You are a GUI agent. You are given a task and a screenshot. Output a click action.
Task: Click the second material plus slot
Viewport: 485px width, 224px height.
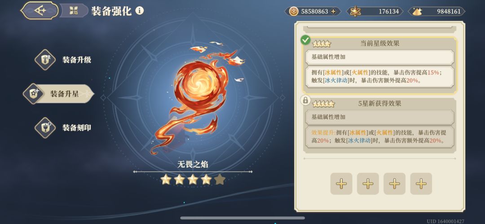368,184
